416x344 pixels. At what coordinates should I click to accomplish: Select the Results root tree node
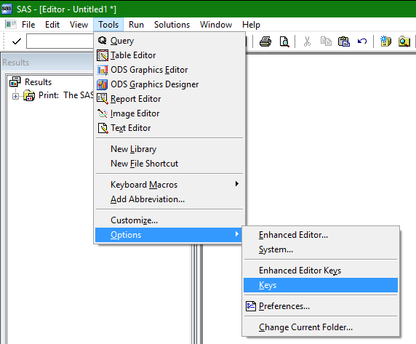pyautogui.click(x=39, y=82)
